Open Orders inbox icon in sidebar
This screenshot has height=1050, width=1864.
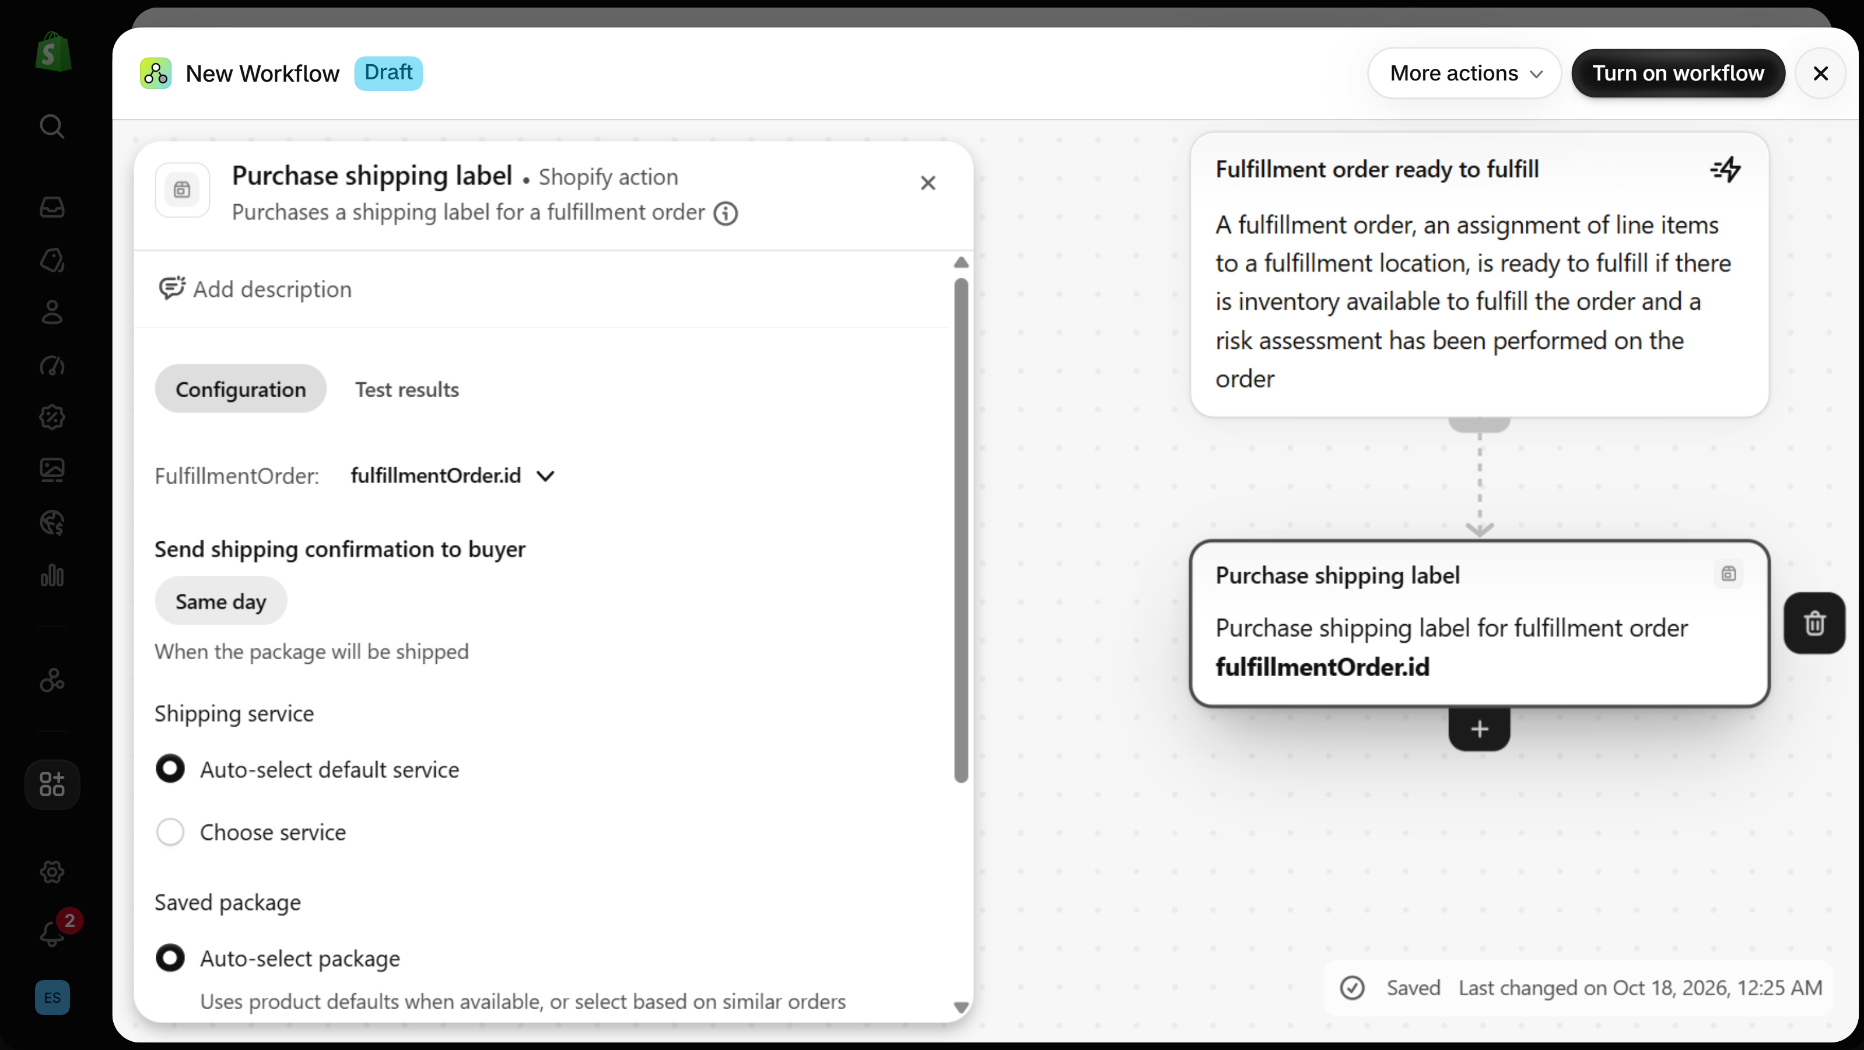[52, 207]
